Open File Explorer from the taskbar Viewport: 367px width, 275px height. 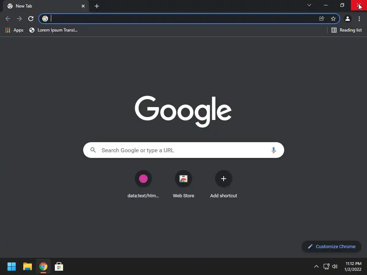[x=27, y=266]
